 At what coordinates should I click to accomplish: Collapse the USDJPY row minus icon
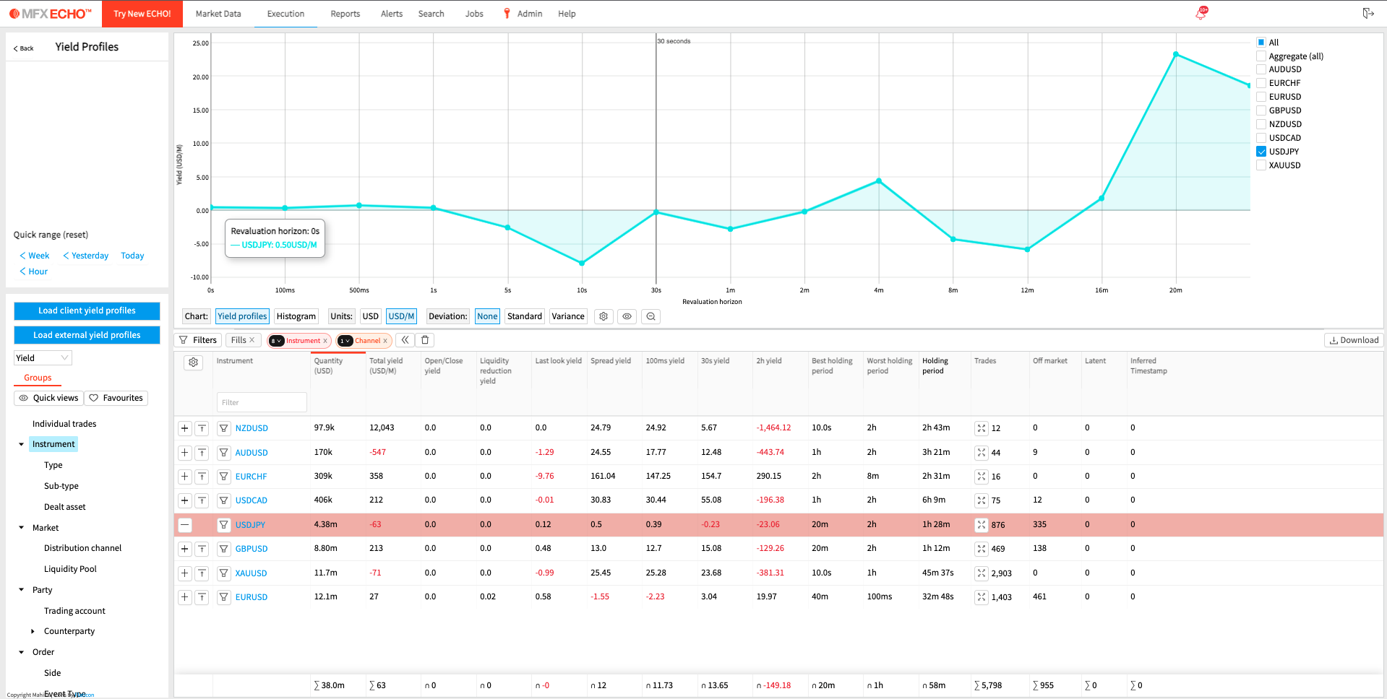click(185, 525)
